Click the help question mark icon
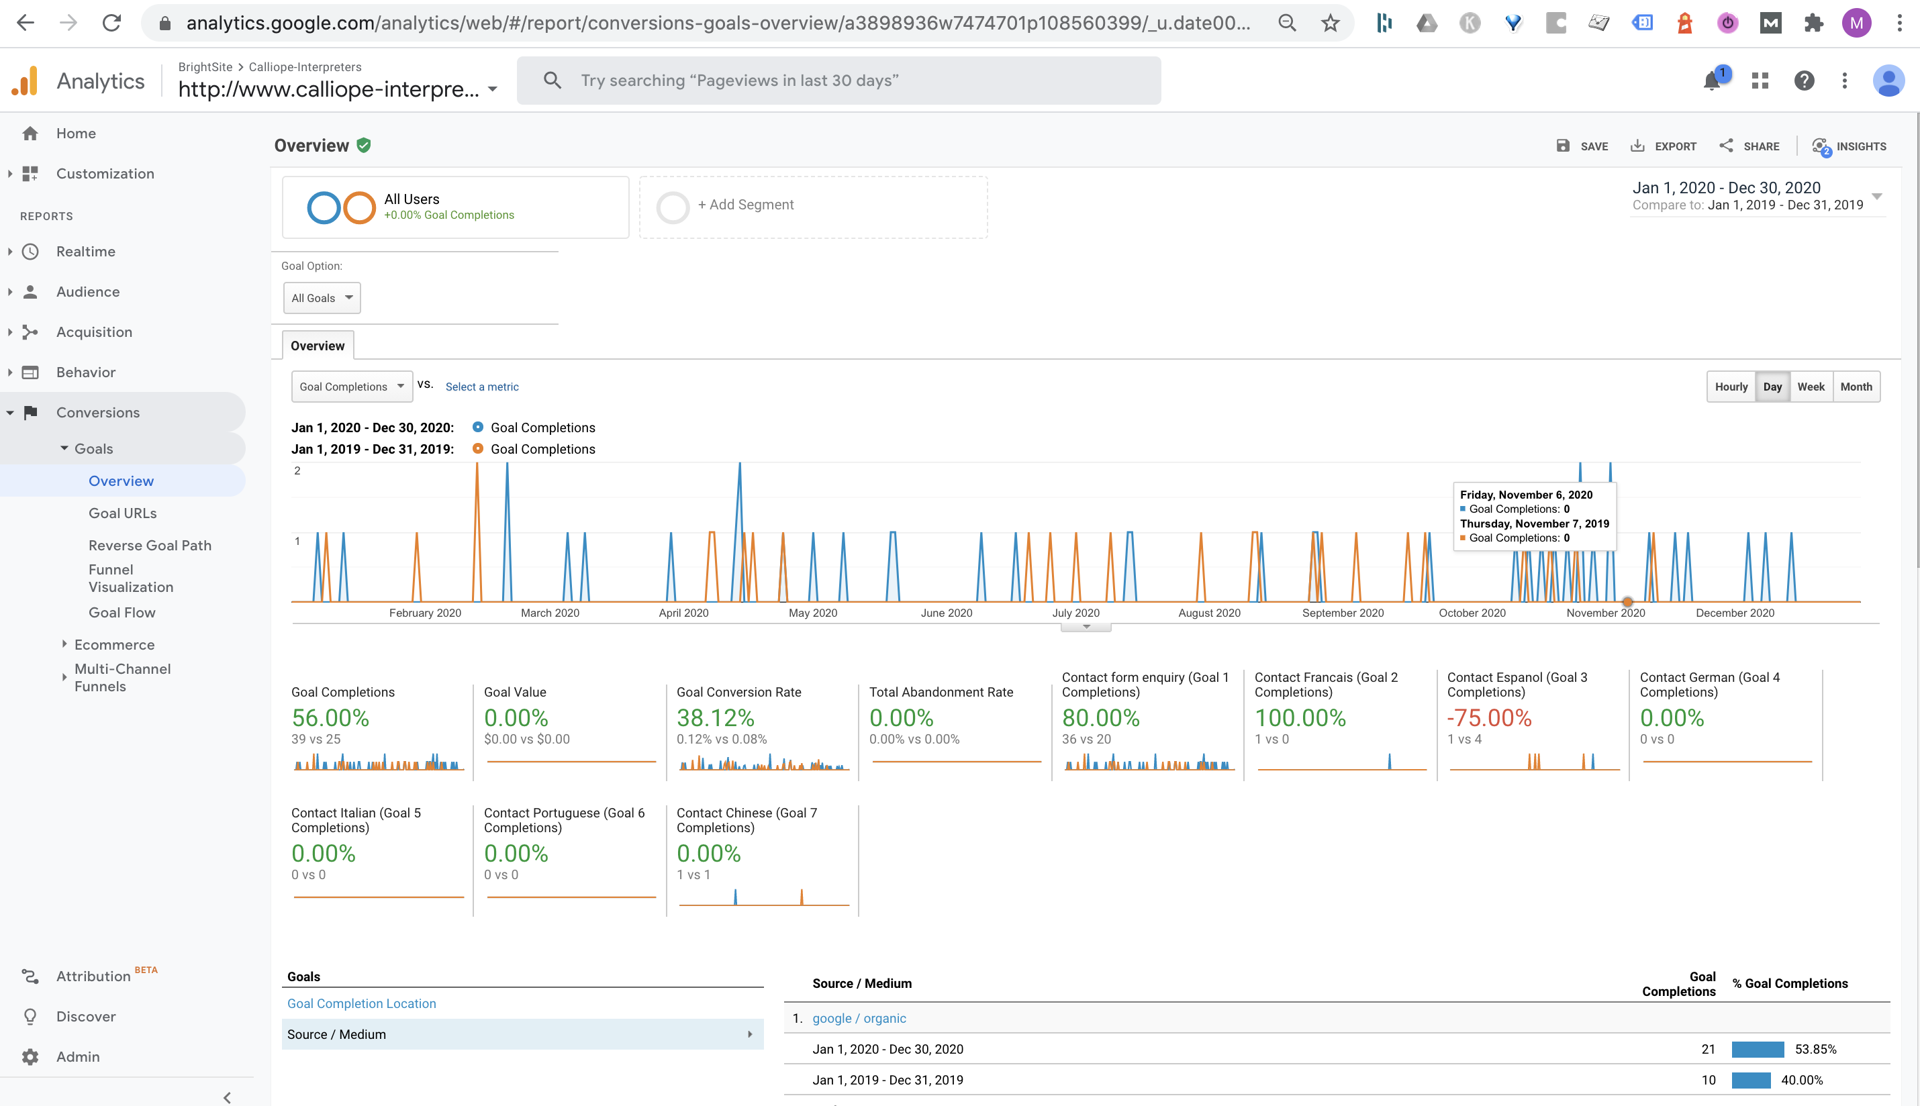 coord(1804,81)
